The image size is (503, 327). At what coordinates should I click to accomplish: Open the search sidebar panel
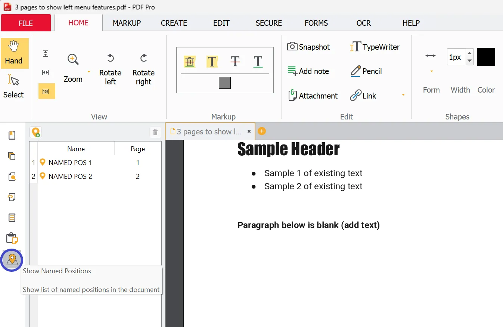[x=12, y=177]
